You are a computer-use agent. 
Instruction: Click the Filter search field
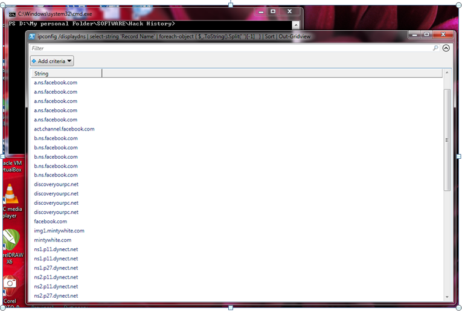point(234,48)
